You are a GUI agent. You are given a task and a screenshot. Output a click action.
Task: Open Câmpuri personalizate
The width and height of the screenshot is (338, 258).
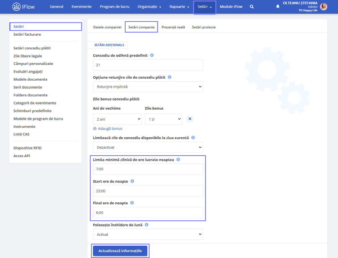pos(33,64)
